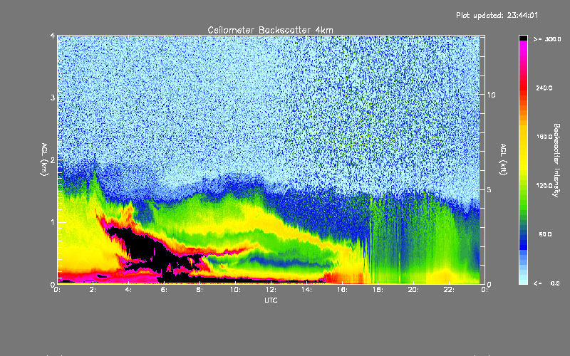570x356 pixels.
Task: Click the '18:' UTC time tick label
Action: click(378, 290)
